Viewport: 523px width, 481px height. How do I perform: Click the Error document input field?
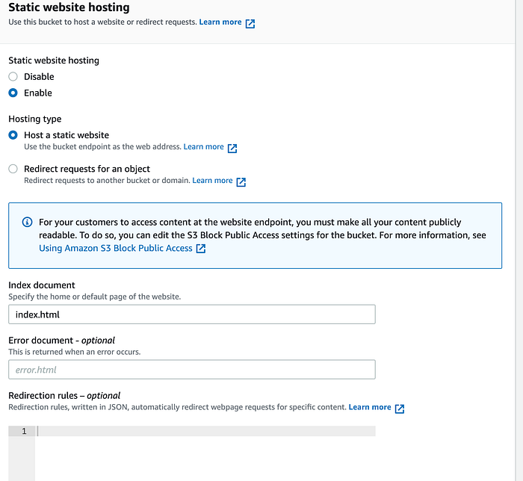click(x=192, y=369)
